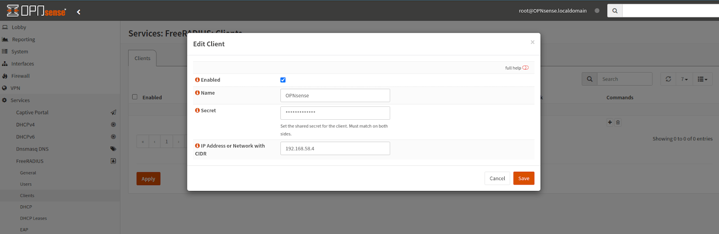
Task: Click the Save button
Action: (524, 178)
